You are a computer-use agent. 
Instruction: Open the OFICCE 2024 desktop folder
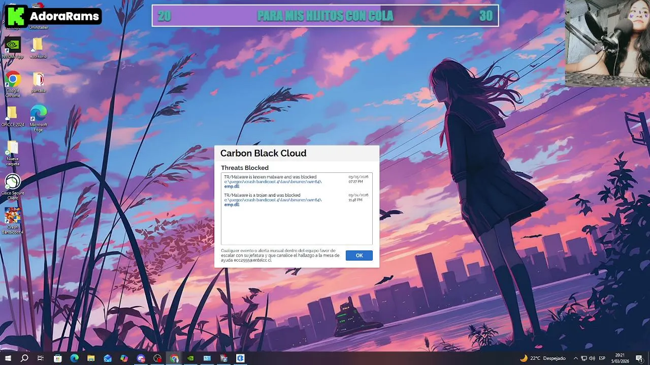[x=13, y=116]
